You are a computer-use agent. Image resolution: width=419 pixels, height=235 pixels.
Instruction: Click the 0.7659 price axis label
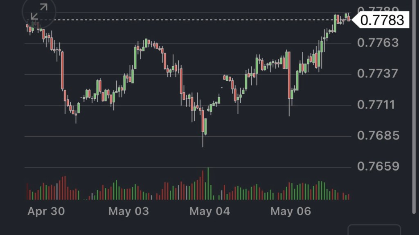point(378,166)
